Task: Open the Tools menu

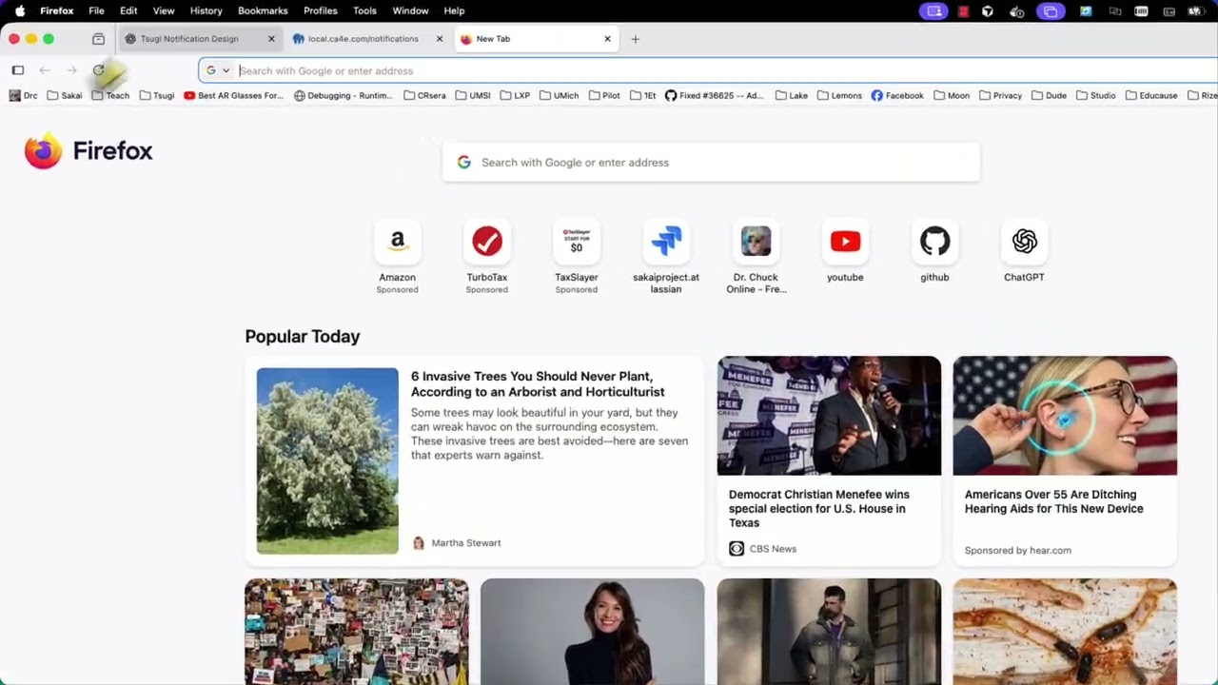Action: (364, 10)
